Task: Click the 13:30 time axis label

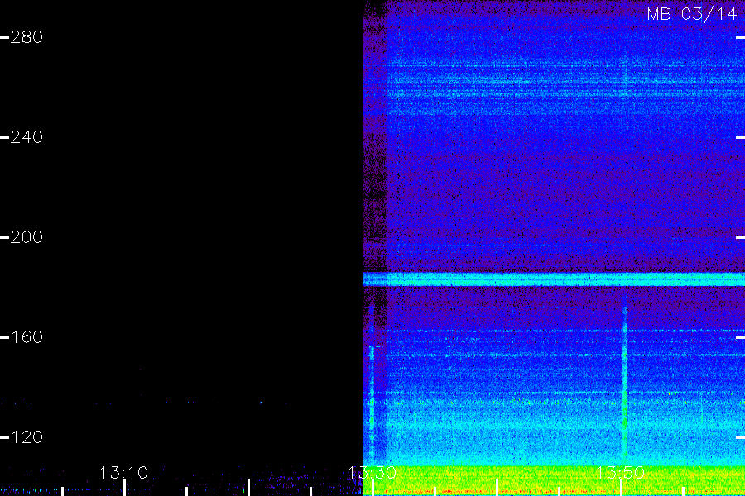Action: 372,473
